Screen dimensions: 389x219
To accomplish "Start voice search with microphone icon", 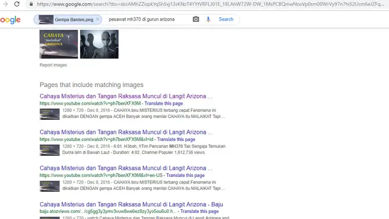I will (208, 19).
